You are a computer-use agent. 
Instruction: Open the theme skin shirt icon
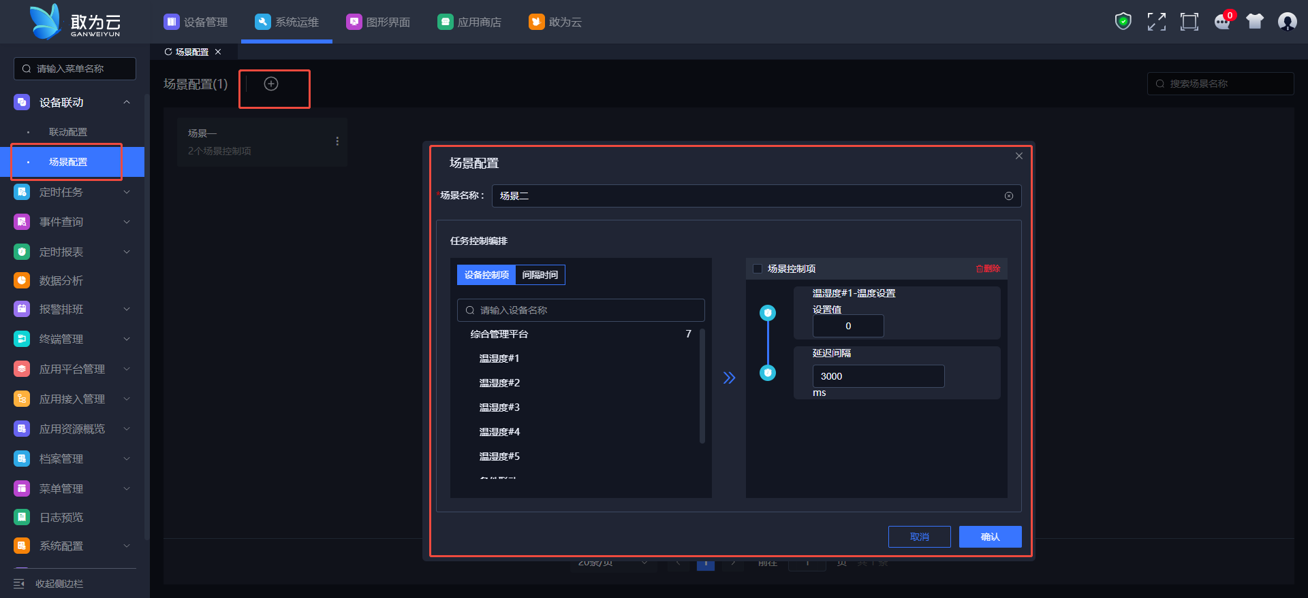click(x=1254, y=22)
